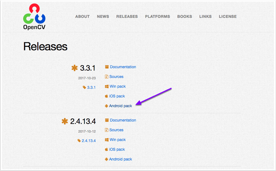Click the release date 2017-10-12
The image size is (276, 171).
coord(87,131)
